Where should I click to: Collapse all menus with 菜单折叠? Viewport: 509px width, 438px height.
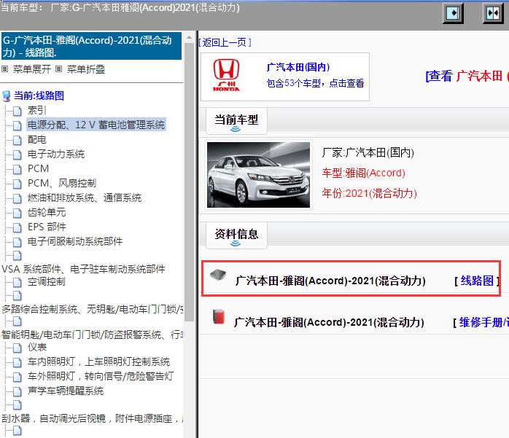pos(86,69)
